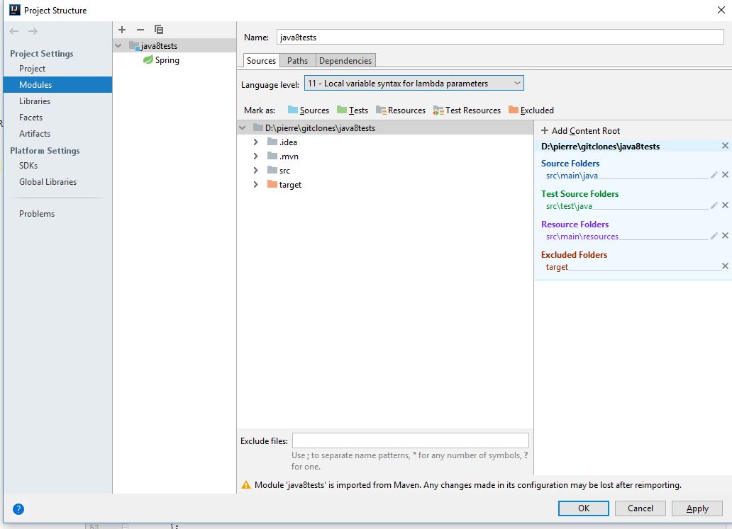Mark selected folder as Resources
This screenshot has height=529, width=732.
(x=401, y=110)
